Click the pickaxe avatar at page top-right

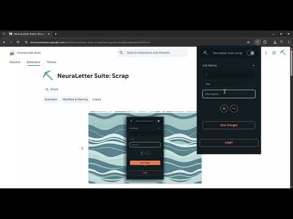pos(283,52)
